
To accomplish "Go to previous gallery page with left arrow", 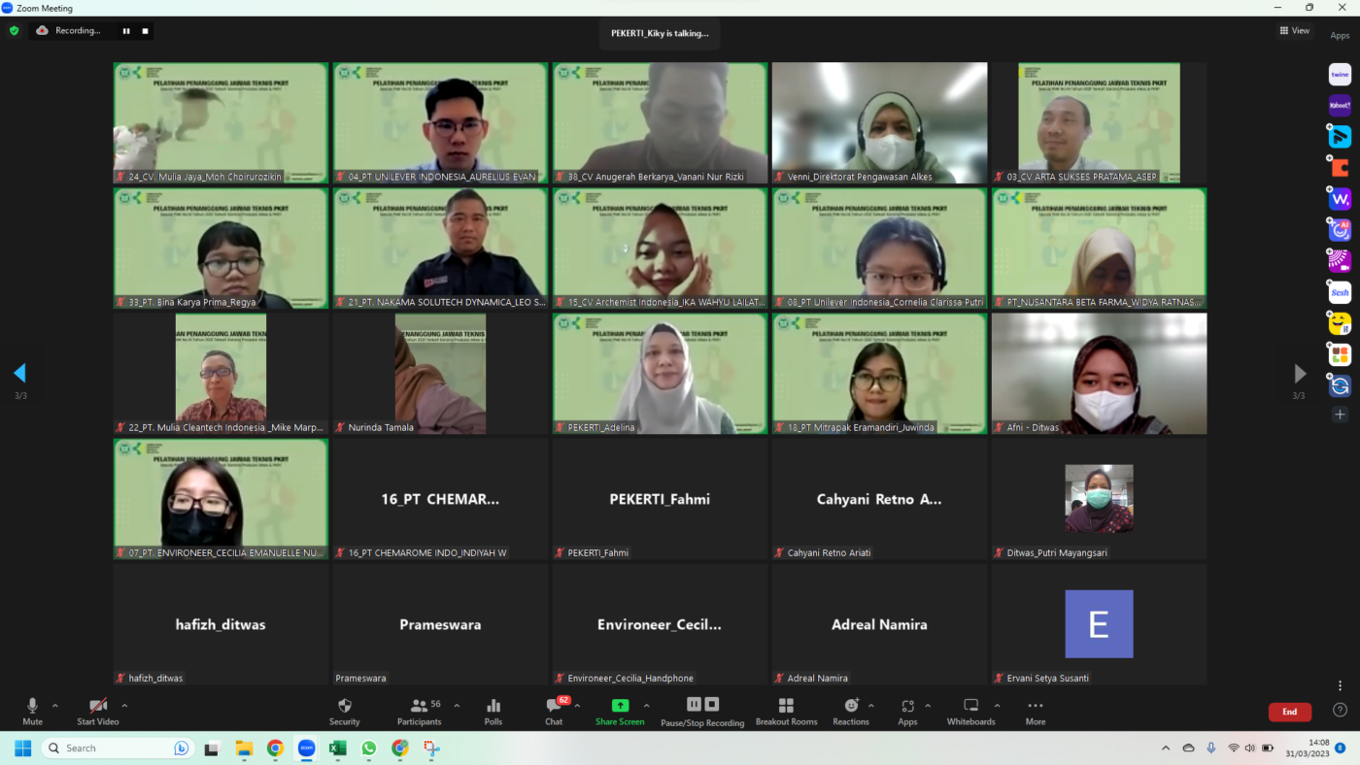I will [19, 373].
